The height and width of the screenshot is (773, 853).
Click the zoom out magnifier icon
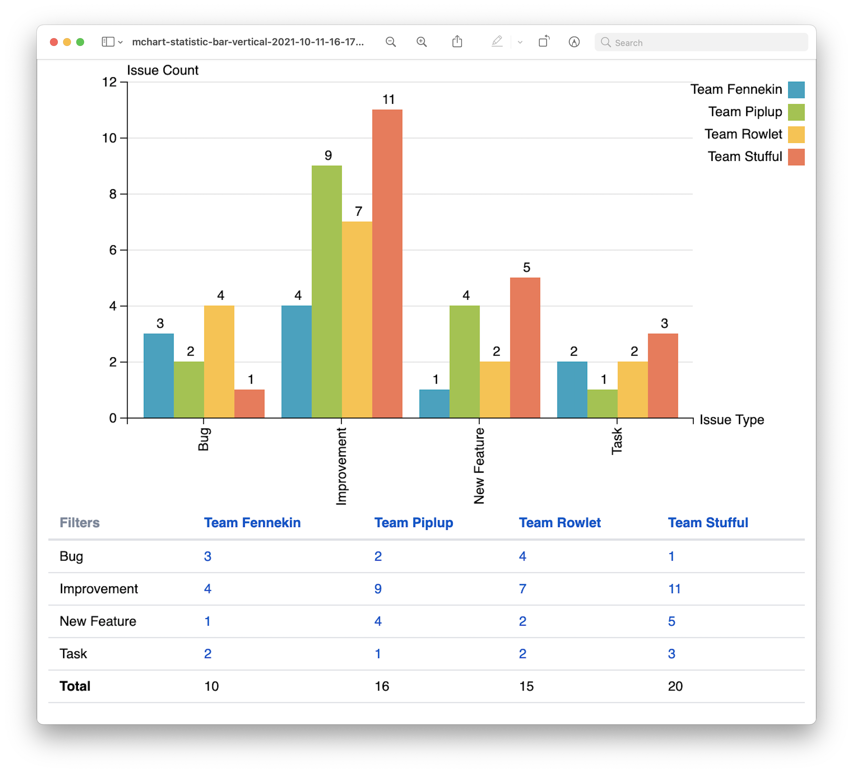click(391, 42)
